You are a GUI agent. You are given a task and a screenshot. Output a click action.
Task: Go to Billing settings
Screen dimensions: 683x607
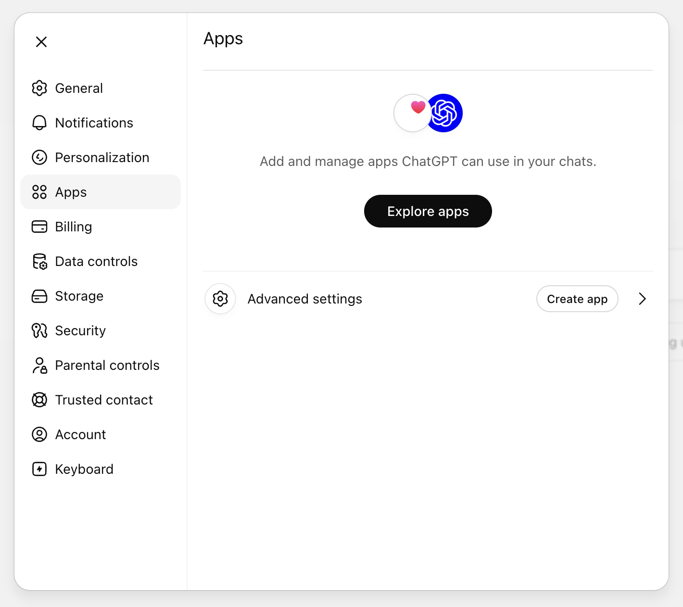pyautogui.click(x=101, y=227)
